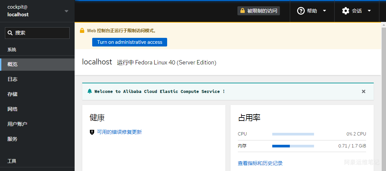Click the 内存 usage progress bar
The width and height of the screenshot is (386, 171).
click(293, 146)
